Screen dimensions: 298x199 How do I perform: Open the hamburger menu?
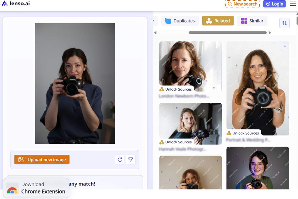[293, 4]
